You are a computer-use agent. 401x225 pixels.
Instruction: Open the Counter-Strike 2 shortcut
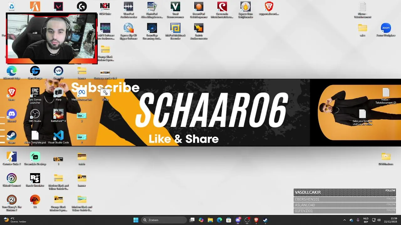coord(12,159)
